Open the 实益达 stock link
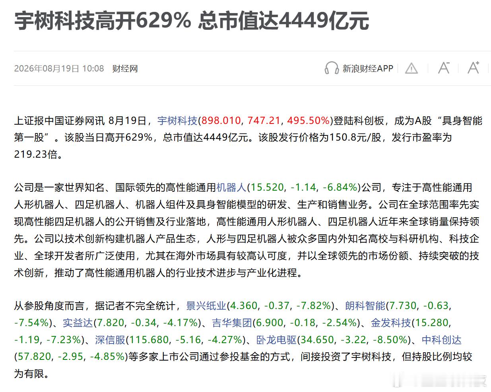This screenshot has height=392, width=491. (x=78, y=322)
